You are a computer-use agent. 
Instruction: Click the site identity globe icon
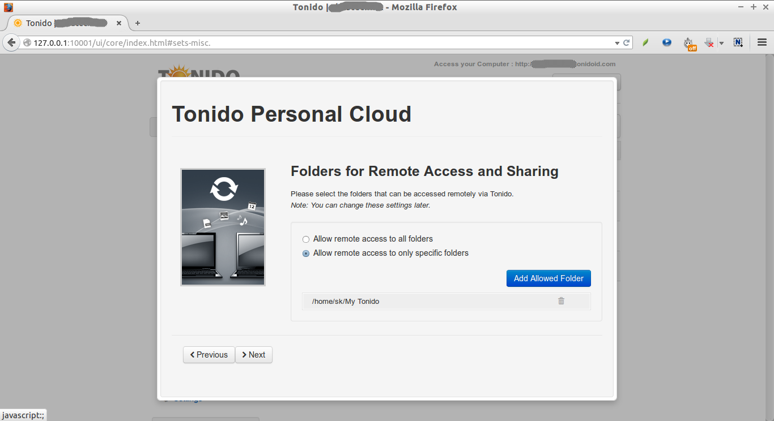pyautogui.click(x=27, y=42)
